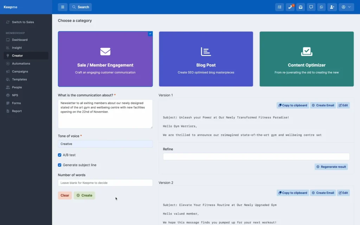Copy Version 2 to clipboard
Screen dimensions: 360x225
click(x=293, y=193)
